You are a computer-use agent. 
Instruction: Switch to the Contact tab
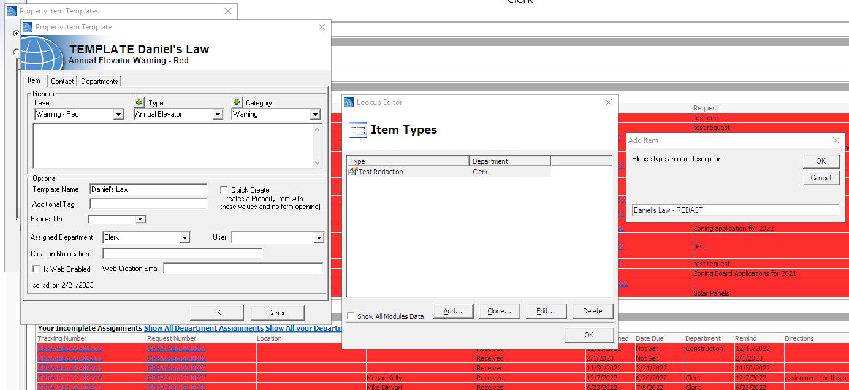pos(63,81)
